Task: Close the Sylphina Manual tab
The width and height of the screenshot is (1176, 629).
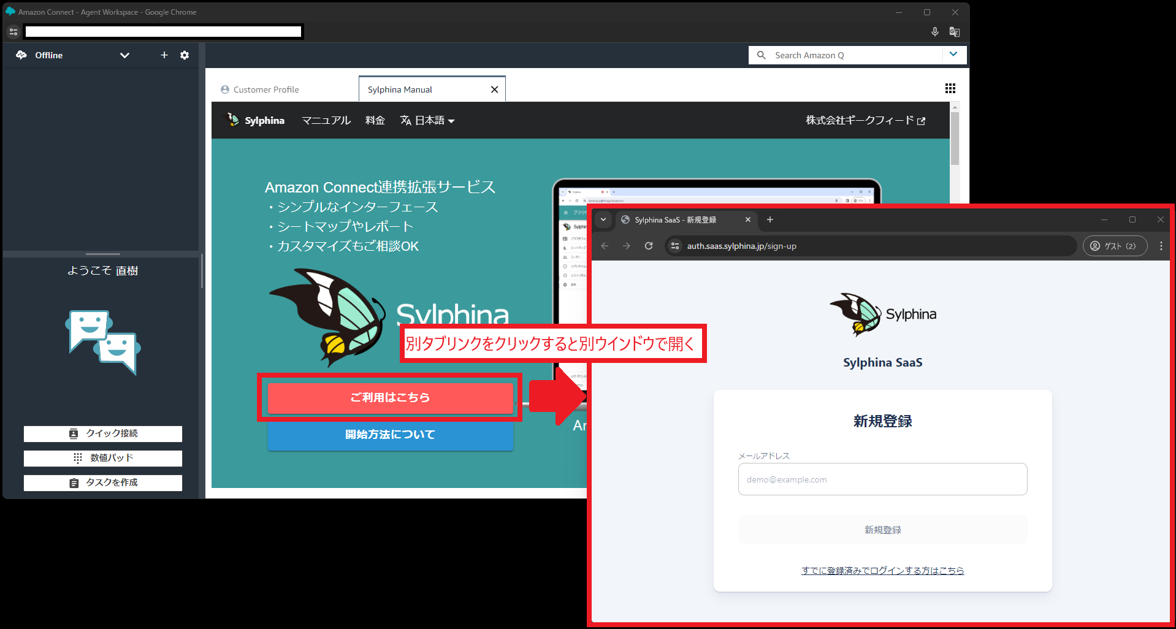Action: pos(494,90)
